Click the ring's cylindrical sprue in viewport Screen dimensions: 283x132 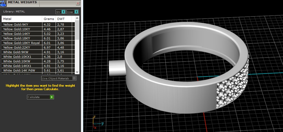pos(117,68)
